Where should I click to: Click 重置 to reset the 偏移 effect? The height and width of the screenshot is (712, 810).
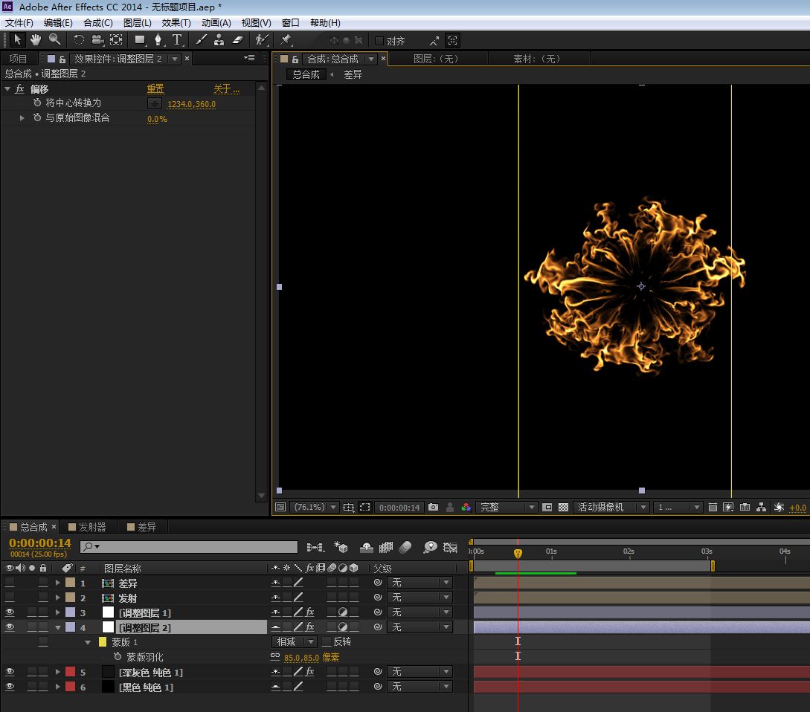(155, 89)
